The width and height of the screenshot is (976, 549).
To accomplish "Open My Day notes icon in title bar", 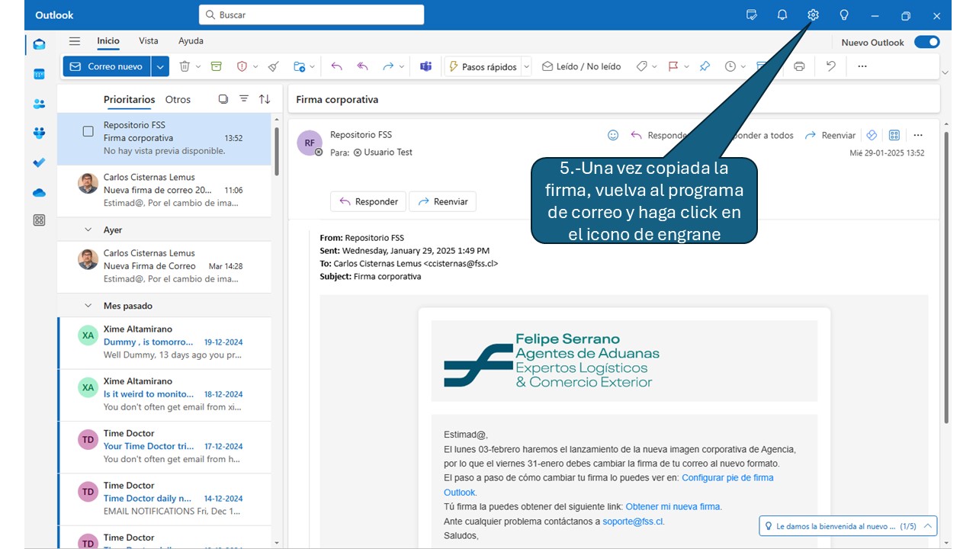I will click(x=752, y=15).
